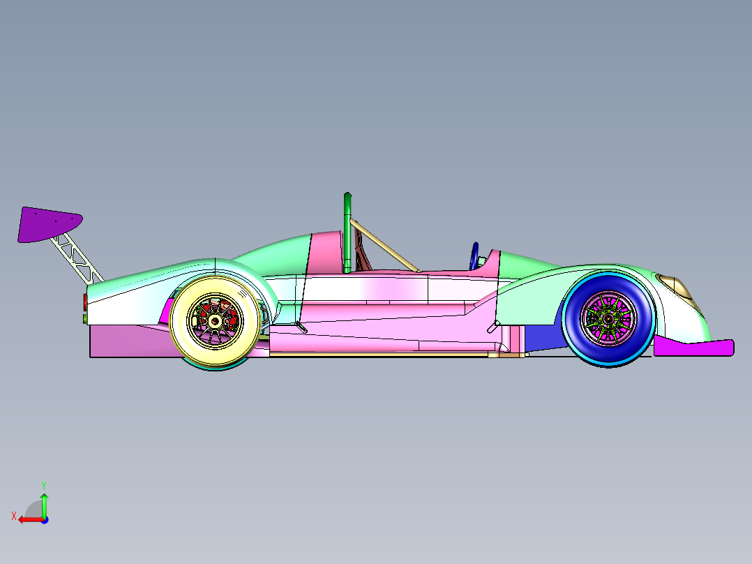Select the magenta front splitter
752x564 pixels.
694,348
